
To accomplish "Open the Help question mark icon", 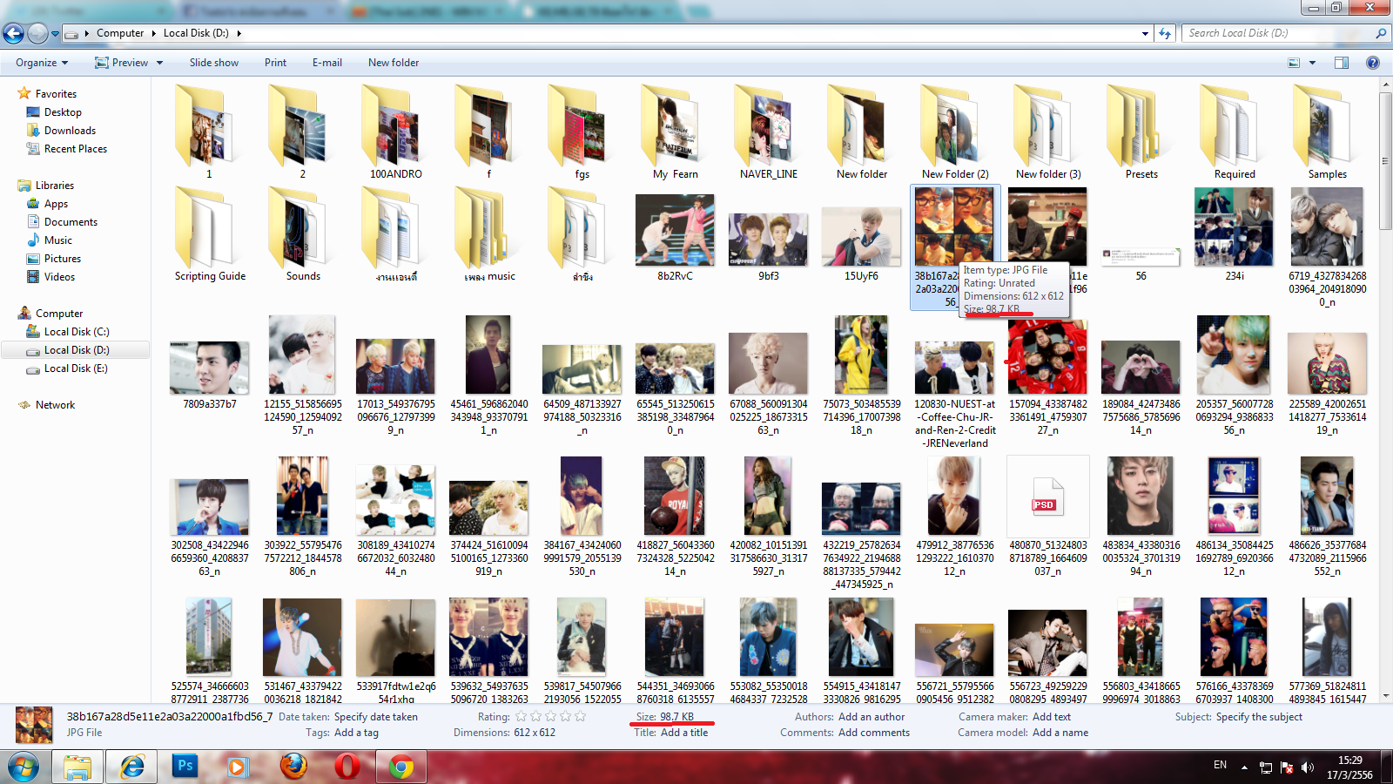I will pyautogui.click(x=1372, y=63).
